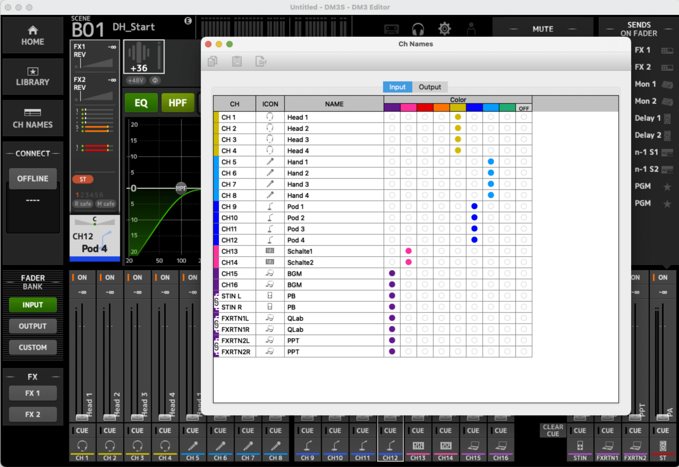This screenshot has height=467, width=679.
Task: Click the Default (Def) icon in toolbar
Action: click(x=261, y=61)
